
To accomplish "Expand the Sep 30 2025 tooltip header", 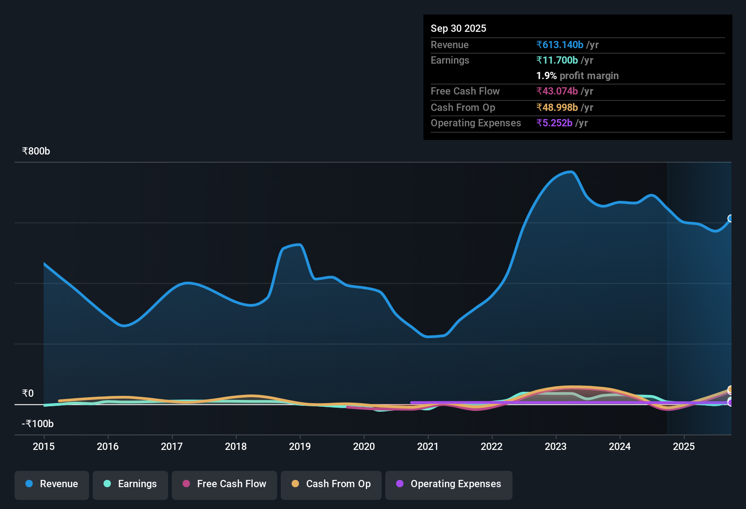I will click(x=458, y=28).
